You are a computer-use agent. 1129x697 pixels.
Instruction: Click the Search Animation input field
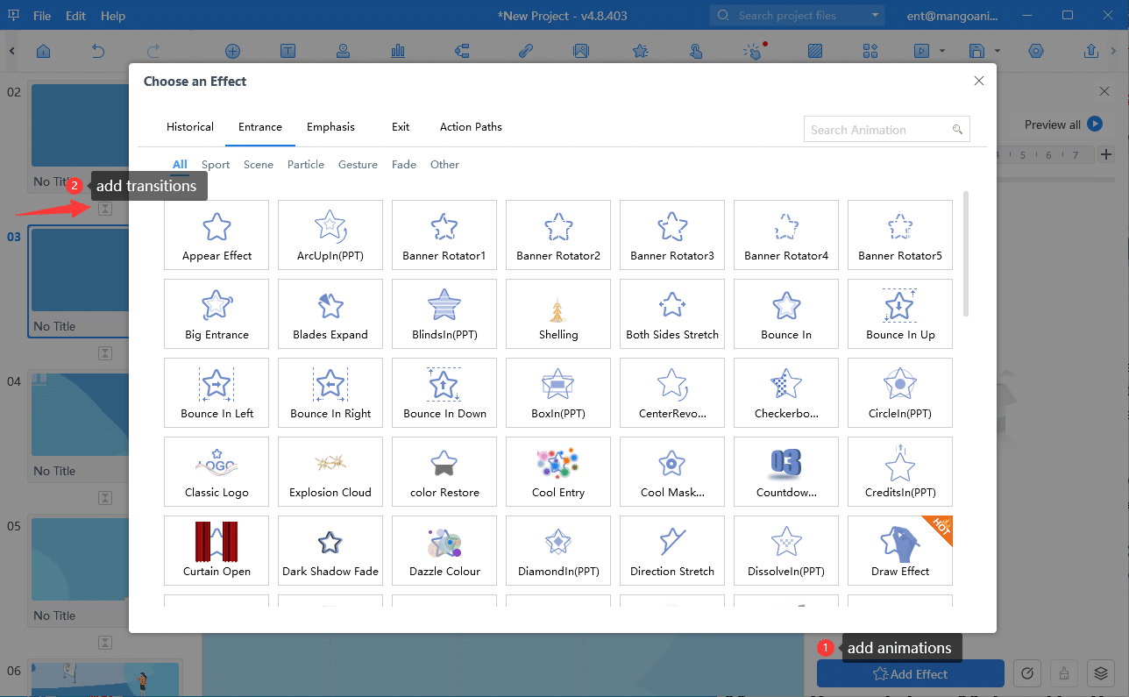(x=877, y=130)
